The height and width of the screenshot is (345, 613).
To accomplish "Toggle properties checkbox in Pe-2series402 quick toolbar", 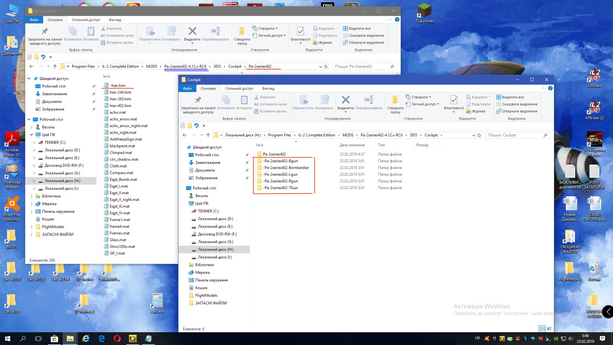I will point(29,57).
